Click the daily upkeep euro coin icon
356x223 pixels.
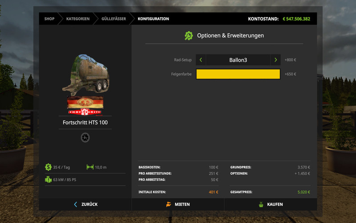[48, 167]
